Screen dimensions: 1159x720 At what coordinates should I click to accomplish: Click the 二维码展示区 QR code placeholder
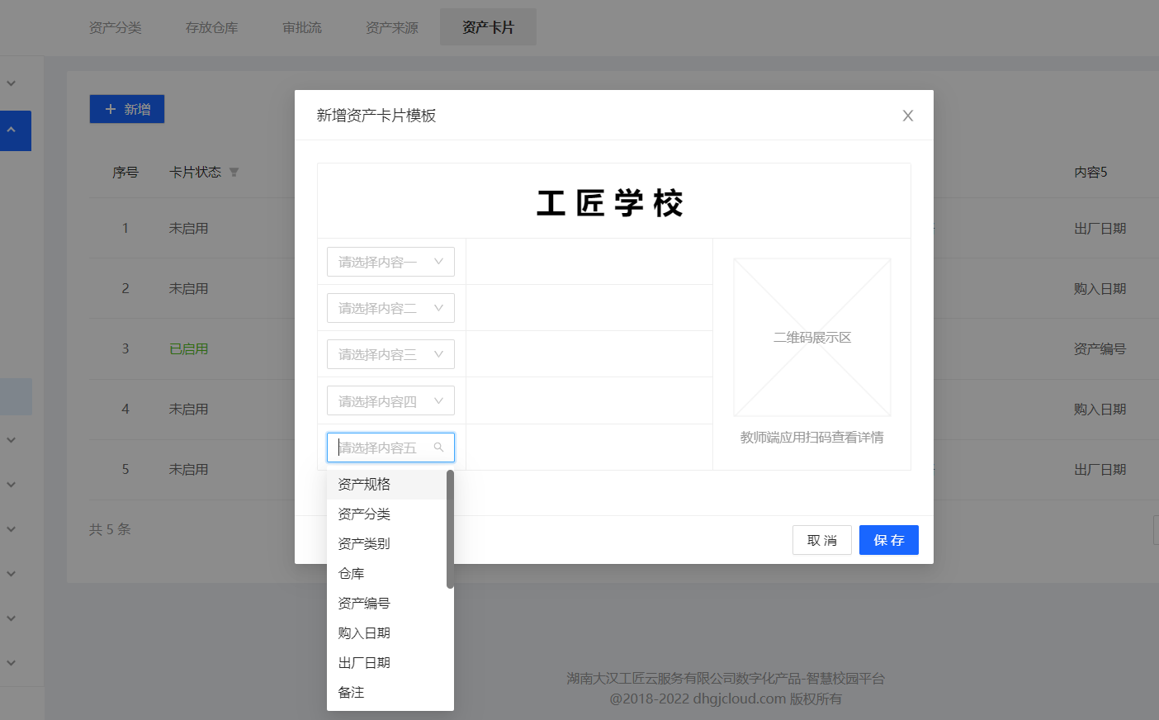pos(811,337)
